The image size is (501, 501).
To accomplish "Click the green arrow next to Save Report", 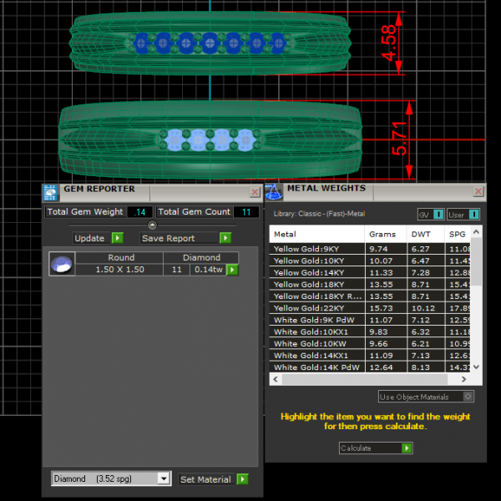I will (x=225, y=238).
